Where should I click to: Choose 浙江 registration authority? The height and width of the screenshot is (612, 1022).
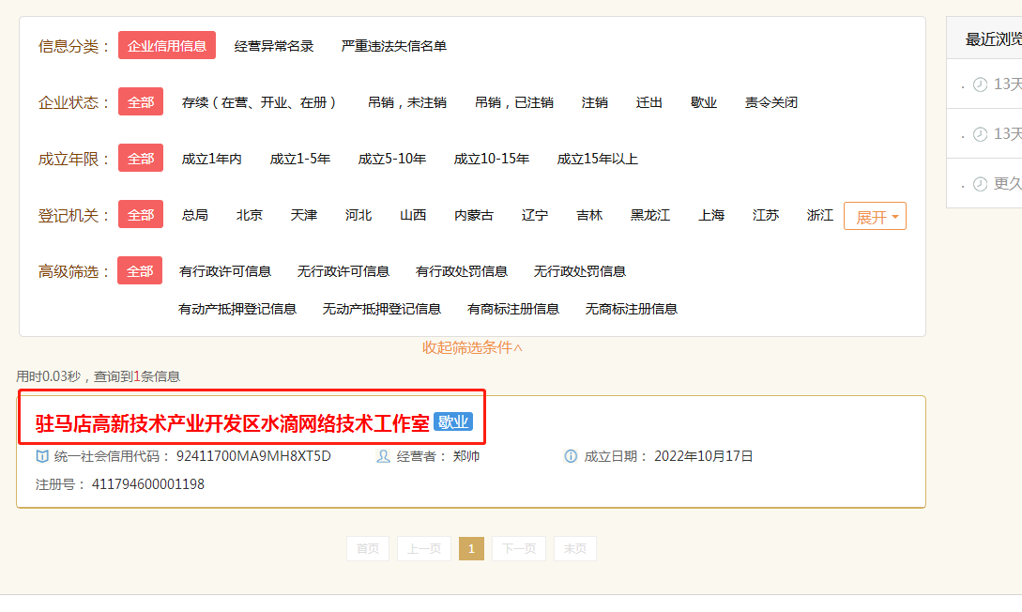(x=820, y=215)
